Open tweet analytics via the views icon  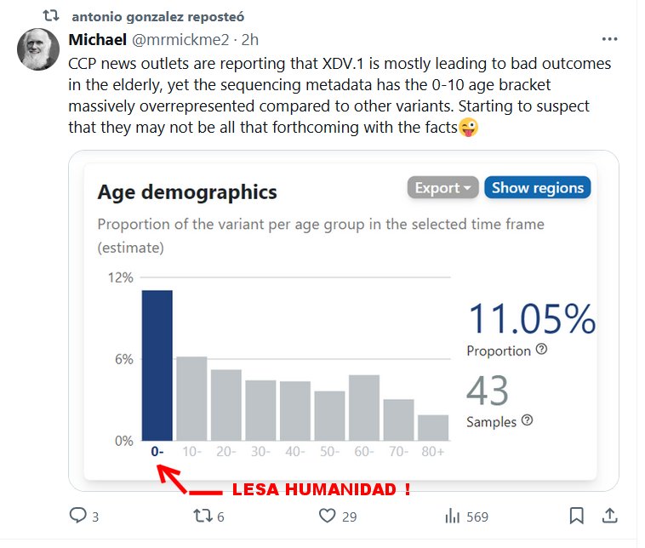(x=453, y=516)
